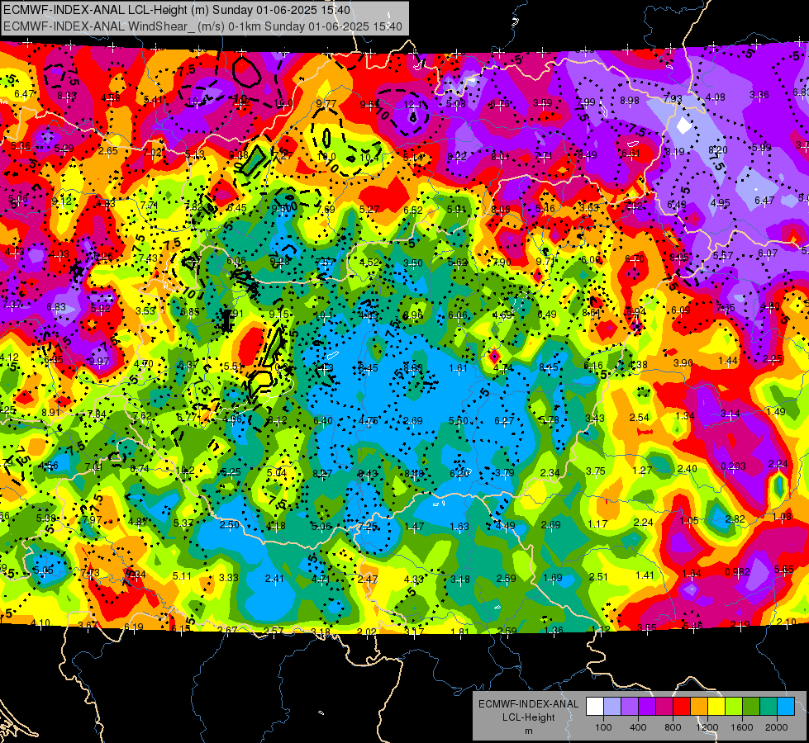Click the 'LCL-Height' text in the legend

(529, 717)
